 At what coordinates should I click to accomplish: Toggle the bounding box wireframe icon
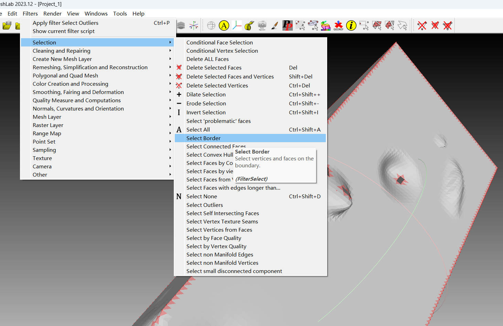pyautogui.click(x=181, y=25)
